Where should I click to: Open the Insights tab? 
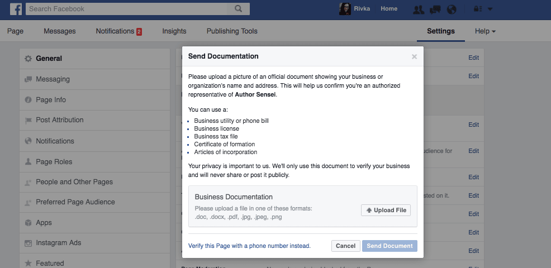pyautogui.click(x=174, y=31)
